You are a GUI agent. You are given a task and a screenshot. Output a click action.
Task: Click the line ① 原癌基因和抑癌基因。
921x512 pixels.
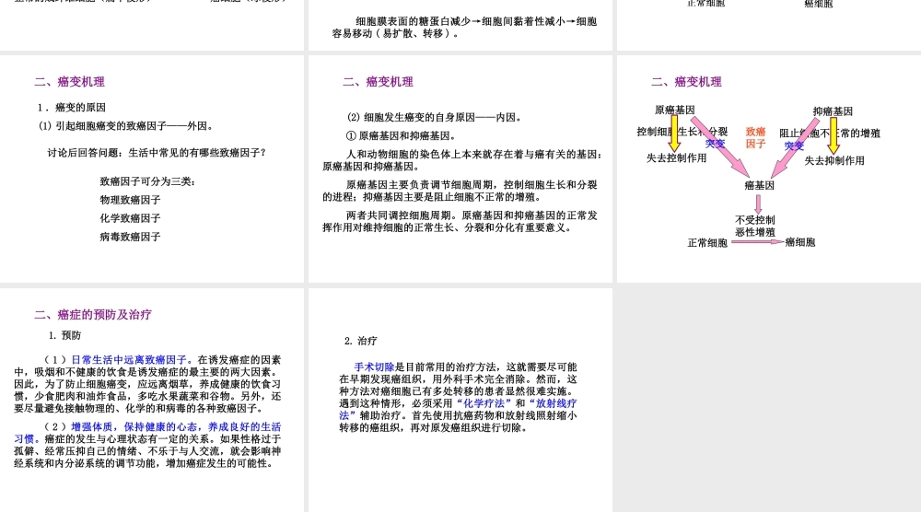click(x=402, y=135)
